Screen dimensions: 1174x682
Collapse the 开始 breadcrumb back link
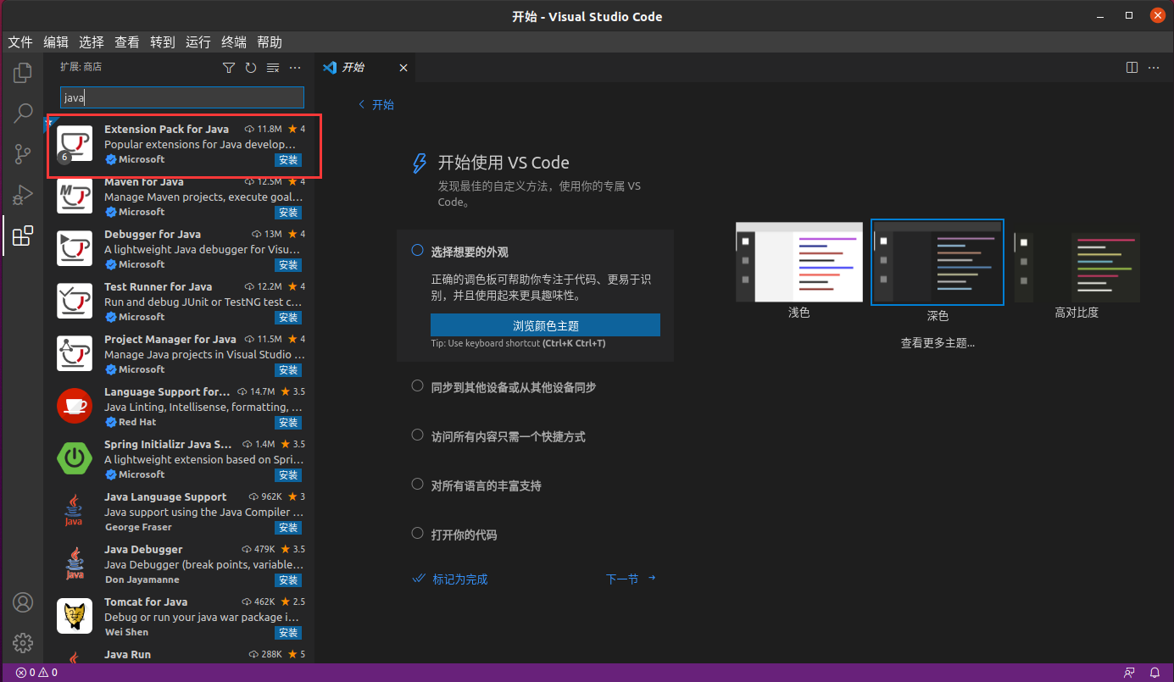(x=374, y=104)
